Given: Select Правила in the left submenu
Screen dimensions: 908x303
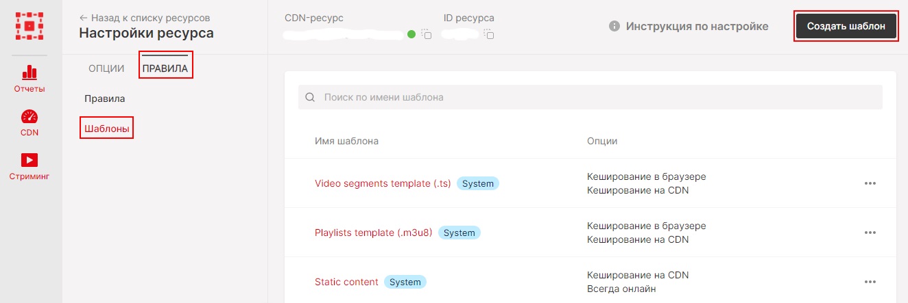Looking at the screenshot, I should tap(104, 98).
